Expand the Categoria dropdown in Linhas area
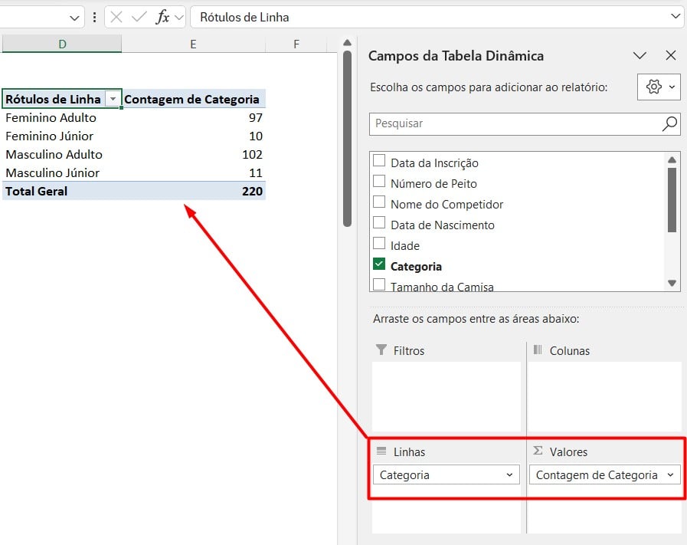This screenshot has height=545, width=687. 510,475
